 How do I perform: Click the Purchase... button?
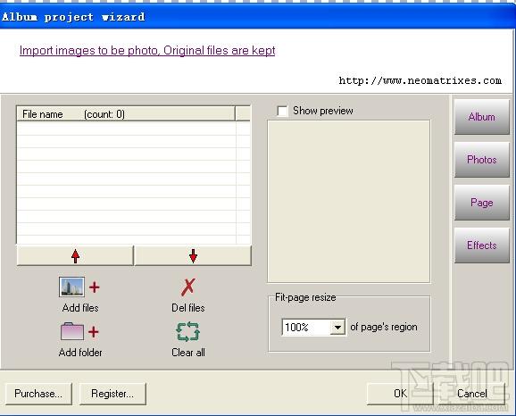(38, 394)
